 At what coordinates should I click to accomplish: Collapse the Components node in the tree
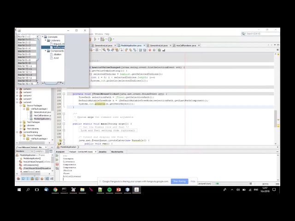pyautogui.click(x=46, y=51)
